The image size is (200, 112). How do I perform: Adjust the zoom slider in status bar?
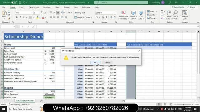point(184,105)
